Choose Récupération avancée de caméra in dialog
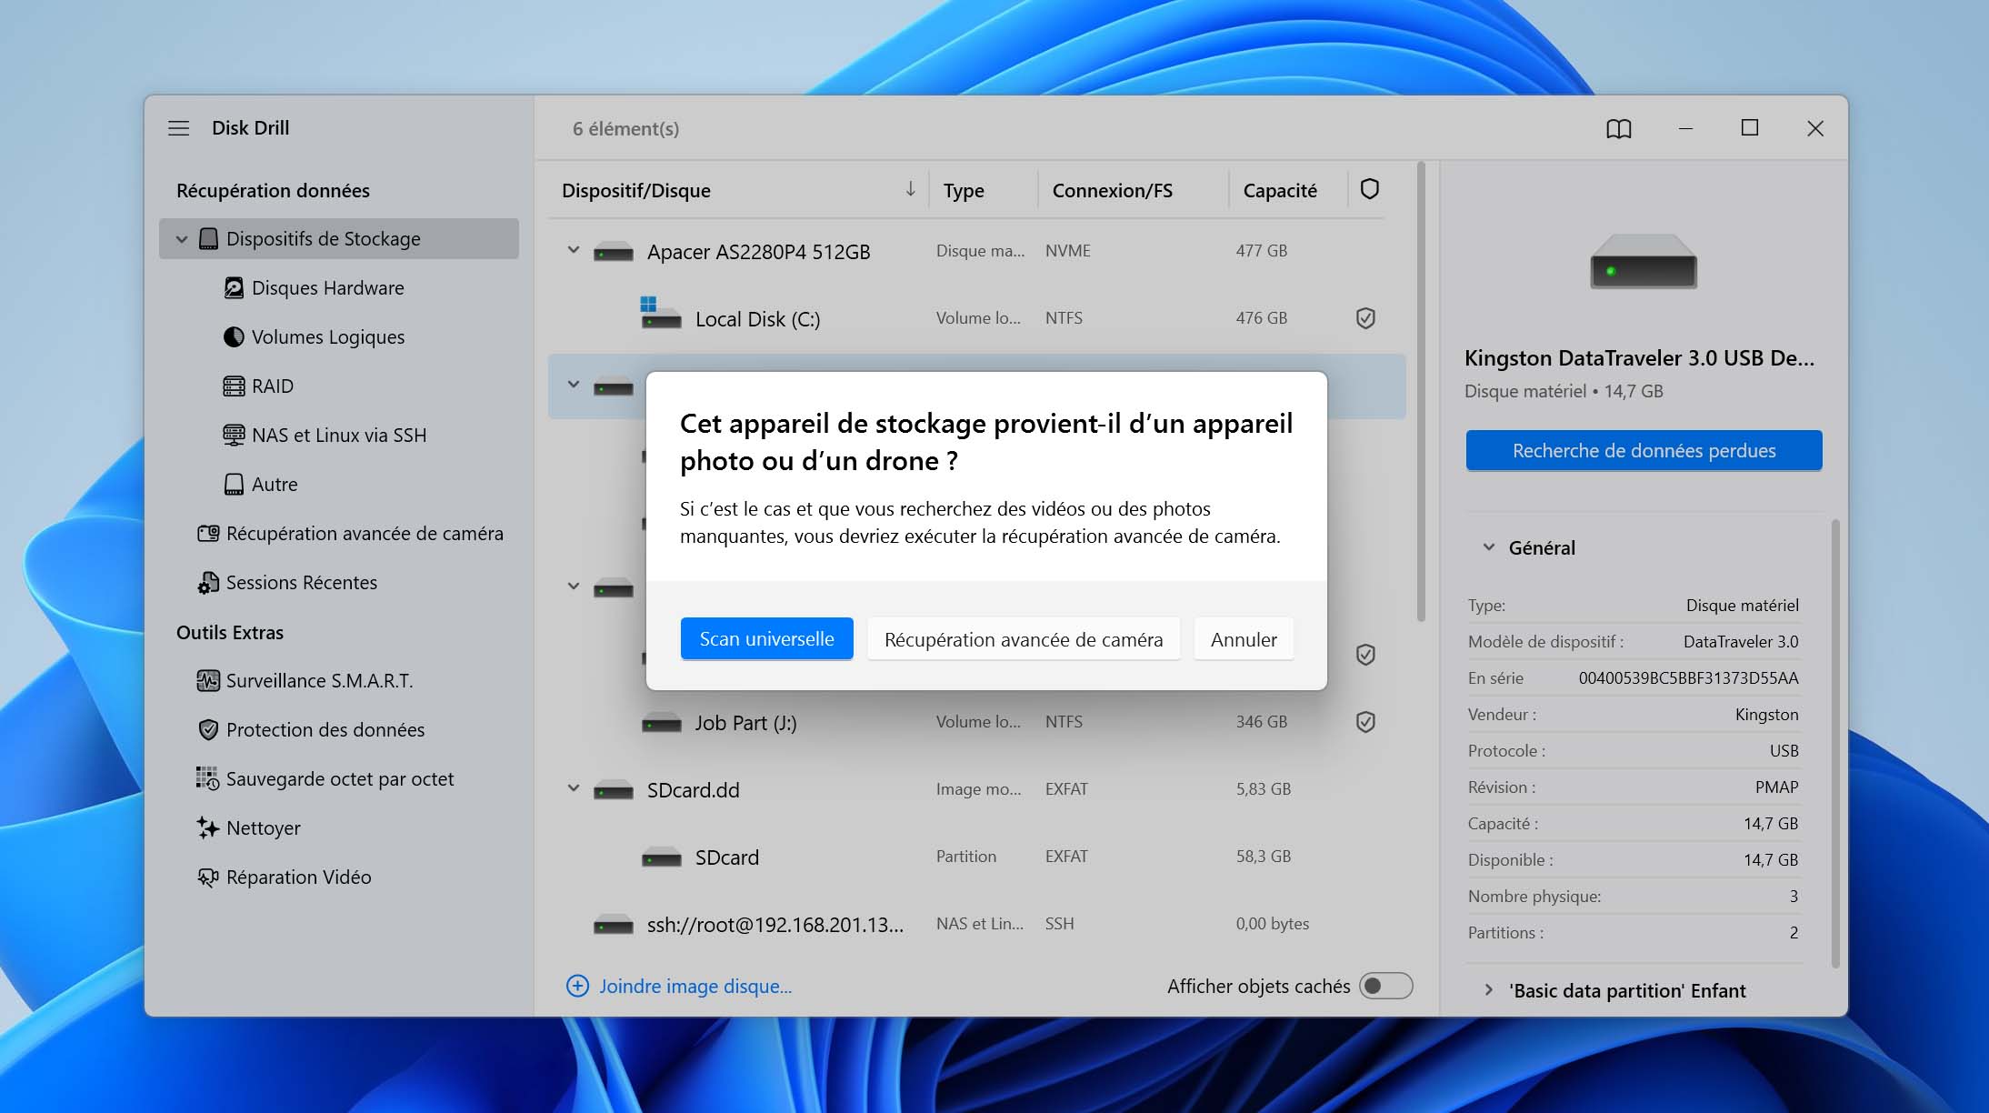 pyautogui.click(x=1024, y=639)
